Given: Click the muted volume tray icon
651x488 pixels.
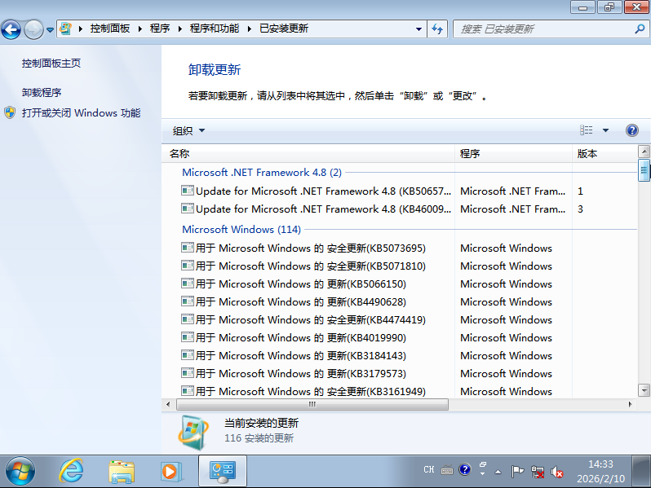Looking at the screenshot, I should coord(556,472).
